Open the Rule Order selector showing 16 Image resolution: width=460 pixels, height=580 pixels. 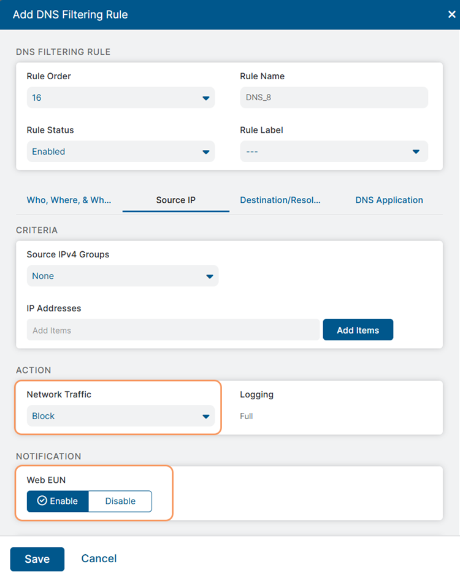point(120,97)
